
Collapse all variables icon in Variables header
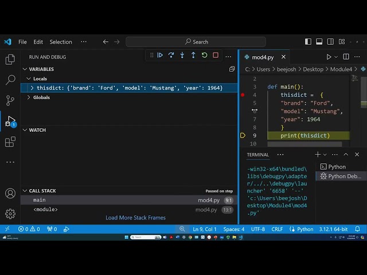coord(232,69)
